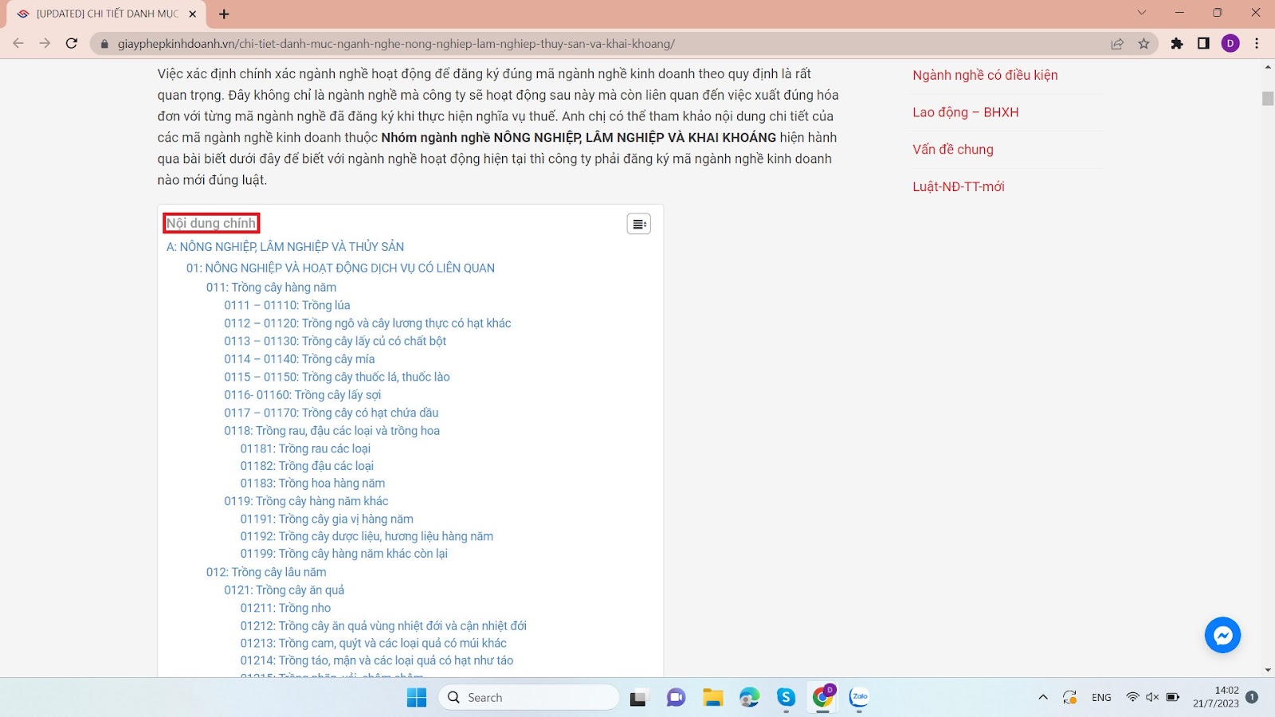The height and width of the screenshot is (717, 1275).
Task: Open the Chrome profile avatar D
Action: tap(1230, 44)
